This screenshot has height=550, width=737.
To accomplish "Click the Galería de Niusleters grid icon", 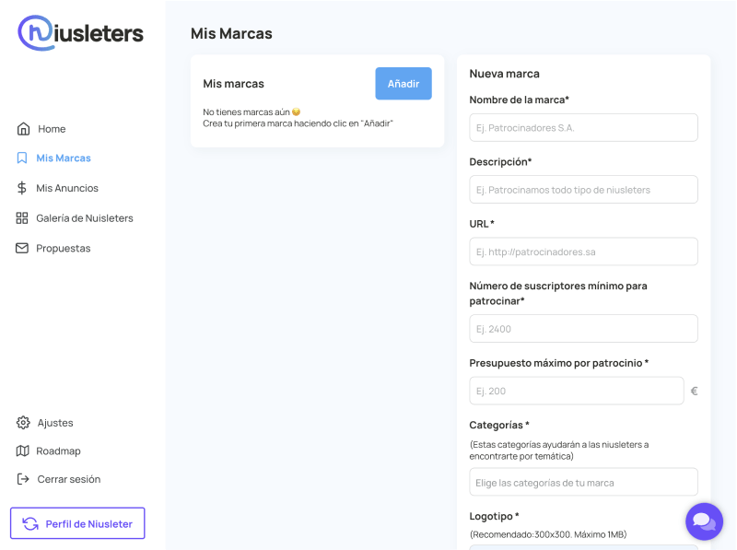I will (22, 218).
